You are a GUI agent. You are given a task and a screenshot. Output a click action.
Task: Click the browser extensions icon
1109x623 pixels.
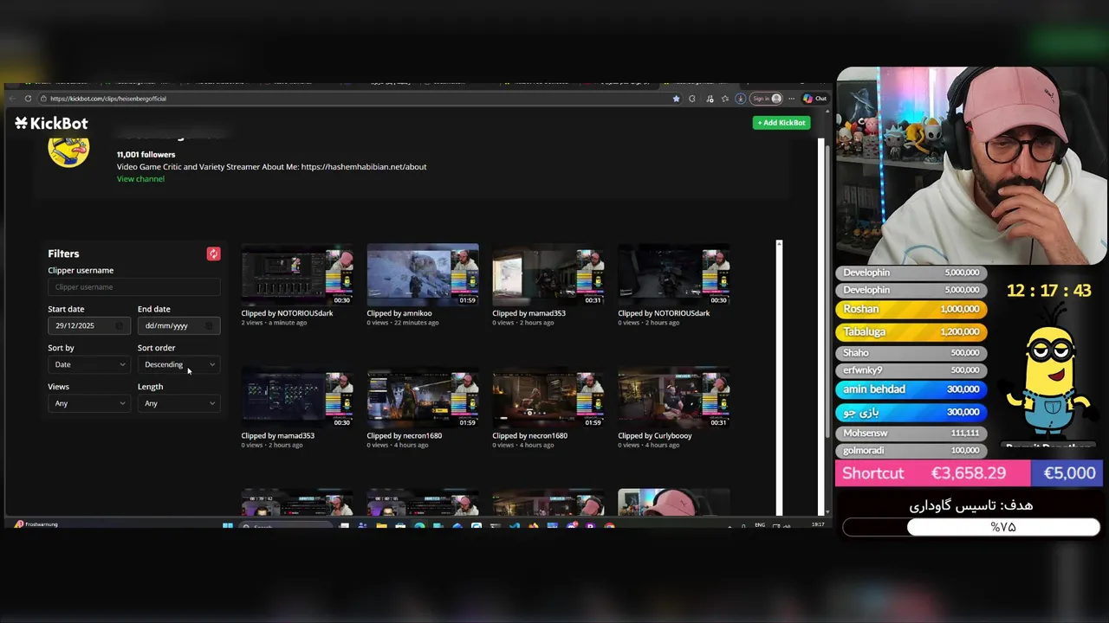692,99
